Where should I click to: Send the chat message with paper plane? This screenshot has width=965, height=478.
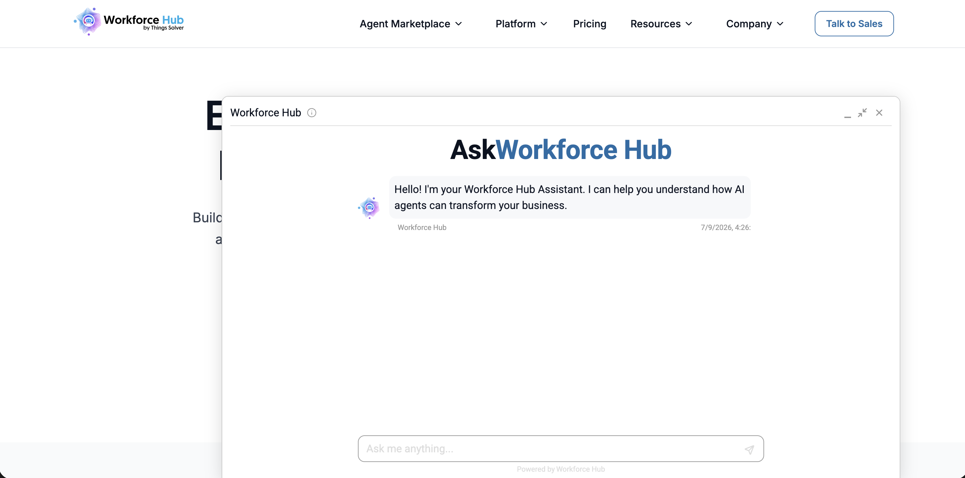[x=749, y=449]
